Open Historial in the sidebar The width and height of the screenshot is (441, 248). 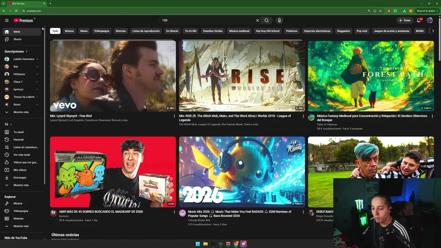[22, 139]
